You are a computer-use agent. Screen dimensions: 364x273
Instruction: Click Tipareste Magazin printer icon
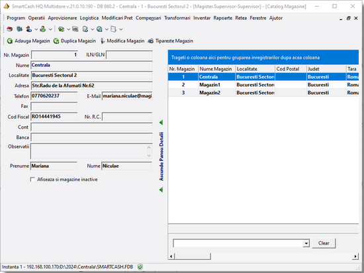[151, 41]
